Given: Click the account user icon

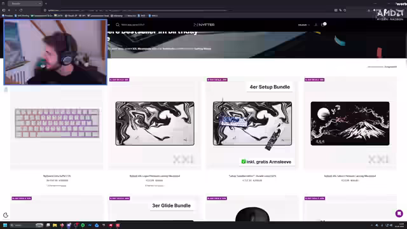Looking at the screenshot, I should click(315, 25).
